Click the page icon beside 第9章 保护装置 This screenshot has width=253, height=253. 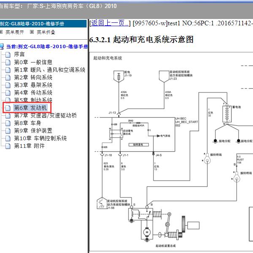pyautogui.click(x=8, y=131)
